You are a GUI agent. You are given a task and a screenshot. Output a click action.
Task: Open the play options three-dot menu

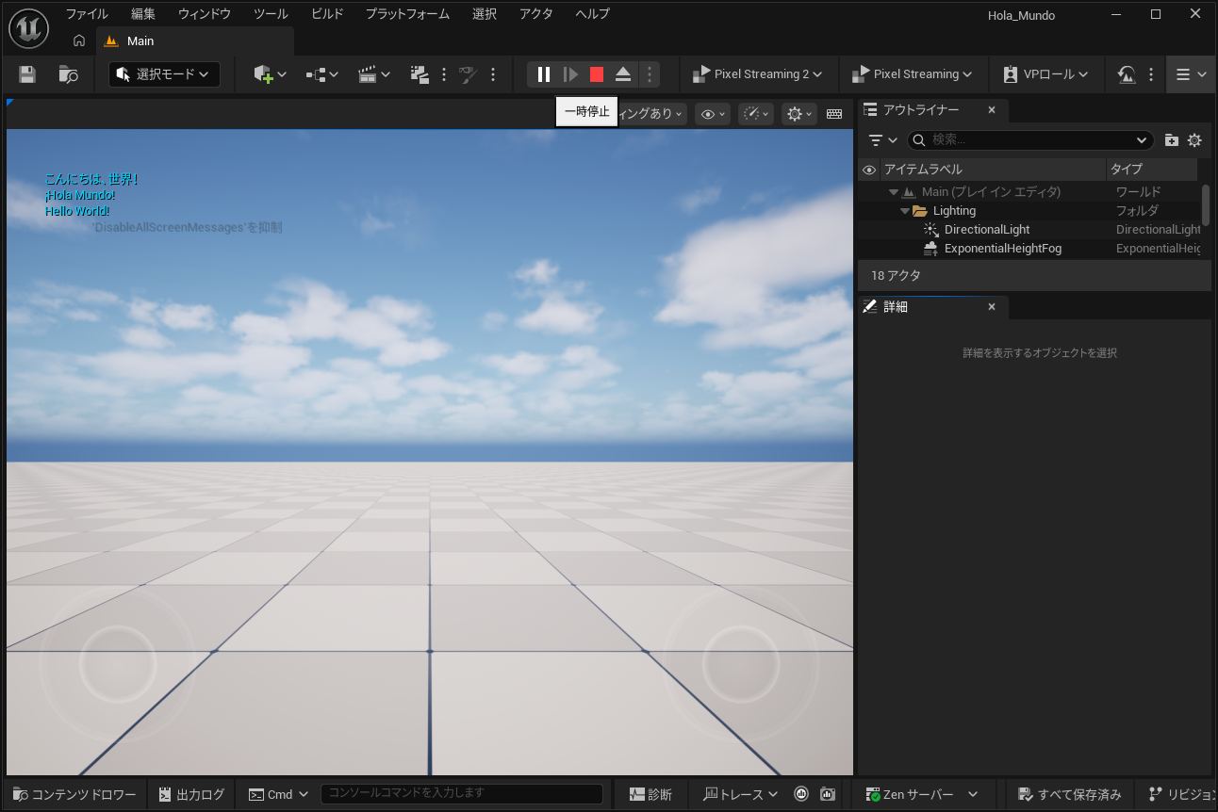(649, 74)
